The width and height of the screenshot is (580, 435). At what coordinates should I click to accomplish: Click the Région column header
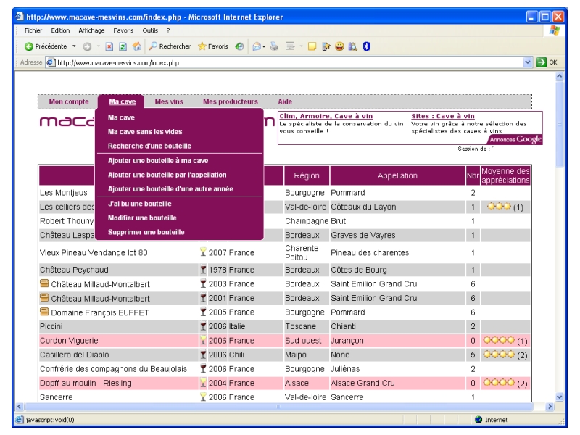click(306, 175)
